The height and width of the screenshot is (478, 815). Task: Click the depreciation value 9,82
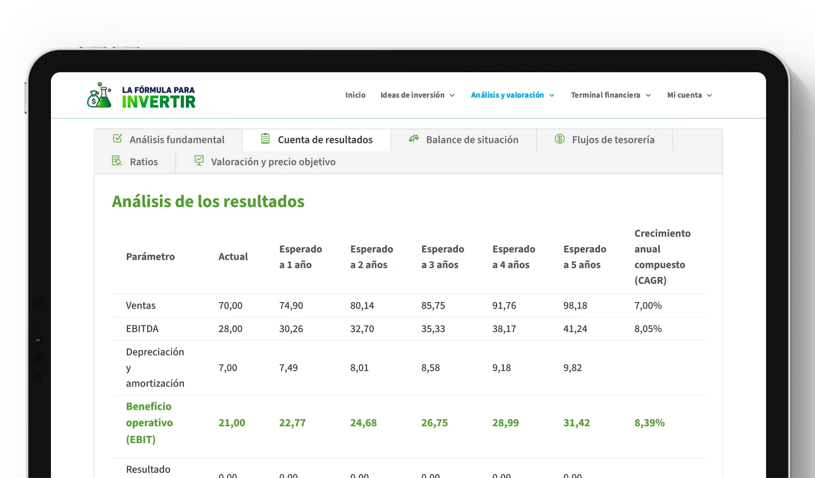point(573,368)
